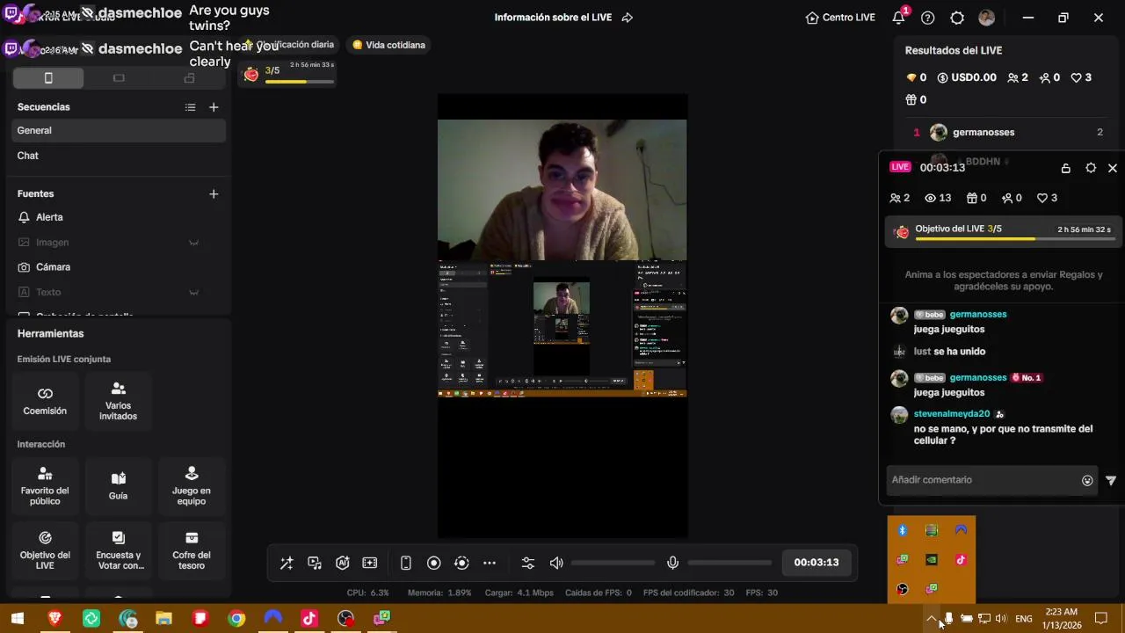The image size is (1125, 633).
Task: Open Google Chrome from taskbar
Action: click(236, 619)
